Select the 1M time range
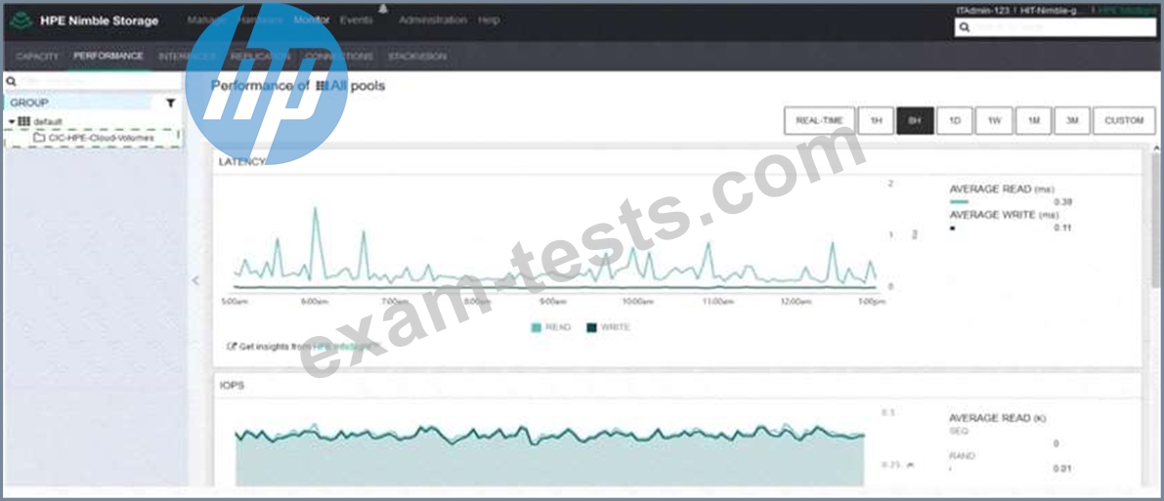Viewport: 1164px width, 501px height. [x=1033, y=120]
